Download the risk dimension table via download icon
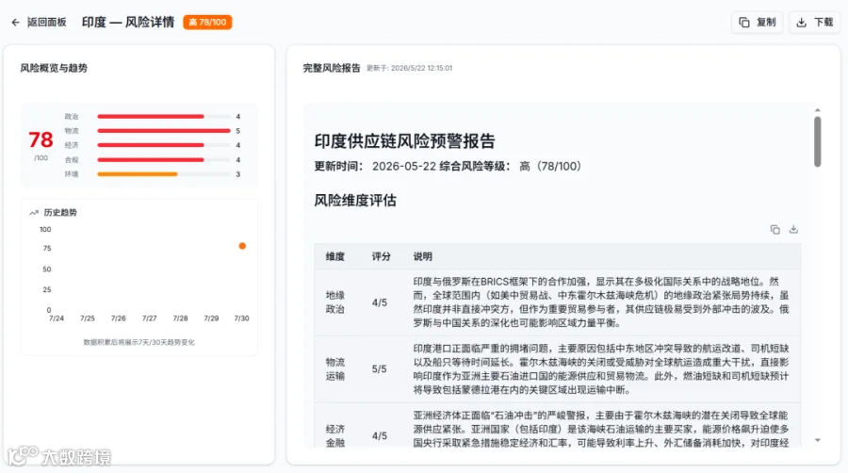This screenshot has width=848, height=473. tap(793, 230)
